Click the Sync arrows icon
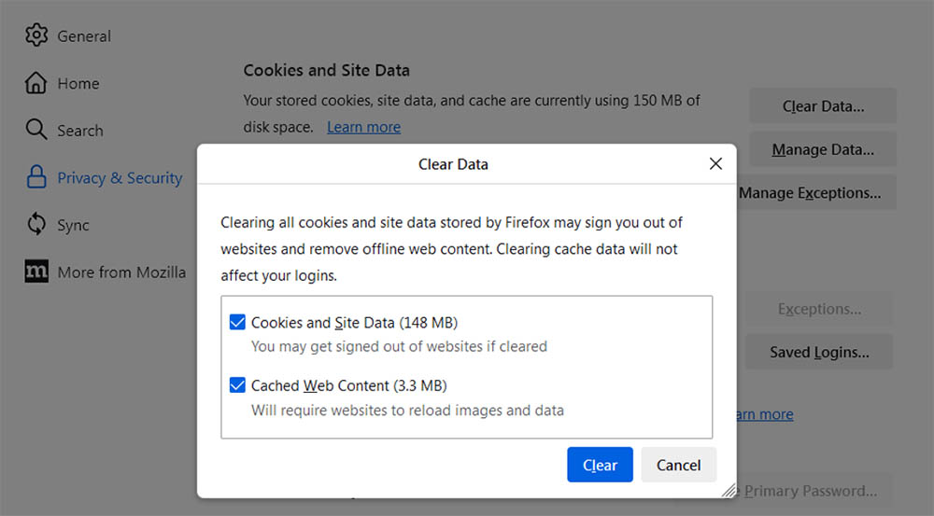Viewport: 934px width, 516px height. point(36,224)
